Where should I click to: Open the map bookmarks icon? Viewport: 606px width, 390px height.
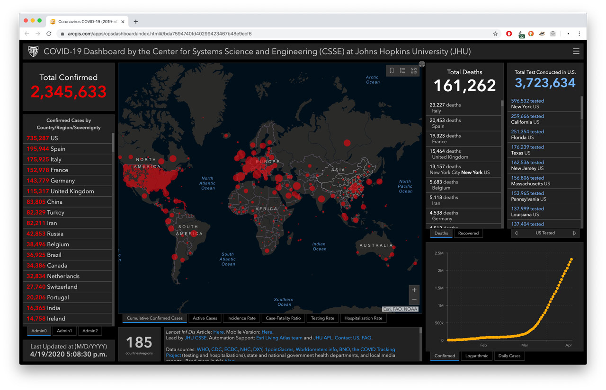(x=392, y=70)
